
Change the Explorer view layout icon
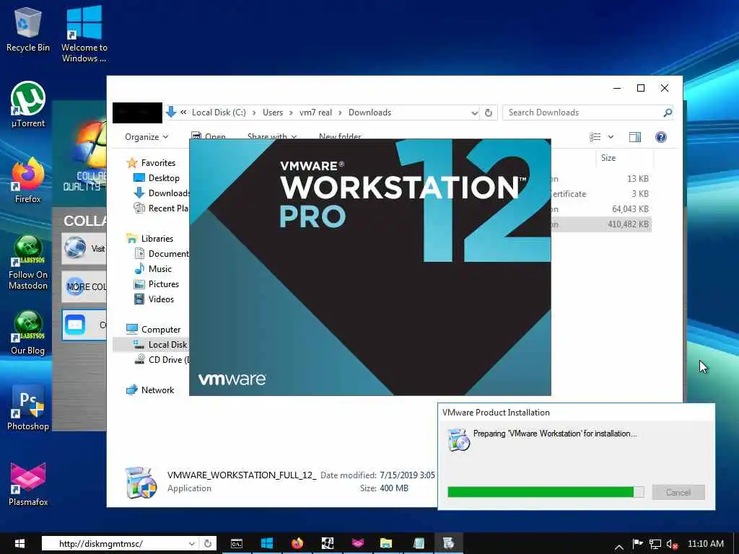pyautogui.click(x=595, y=137)
